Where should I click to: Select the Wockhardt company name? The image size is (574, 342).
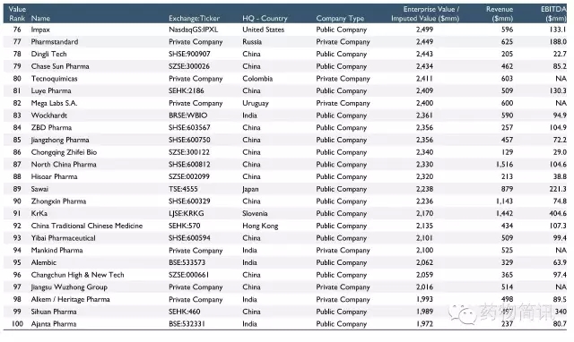tap(49, 115)
